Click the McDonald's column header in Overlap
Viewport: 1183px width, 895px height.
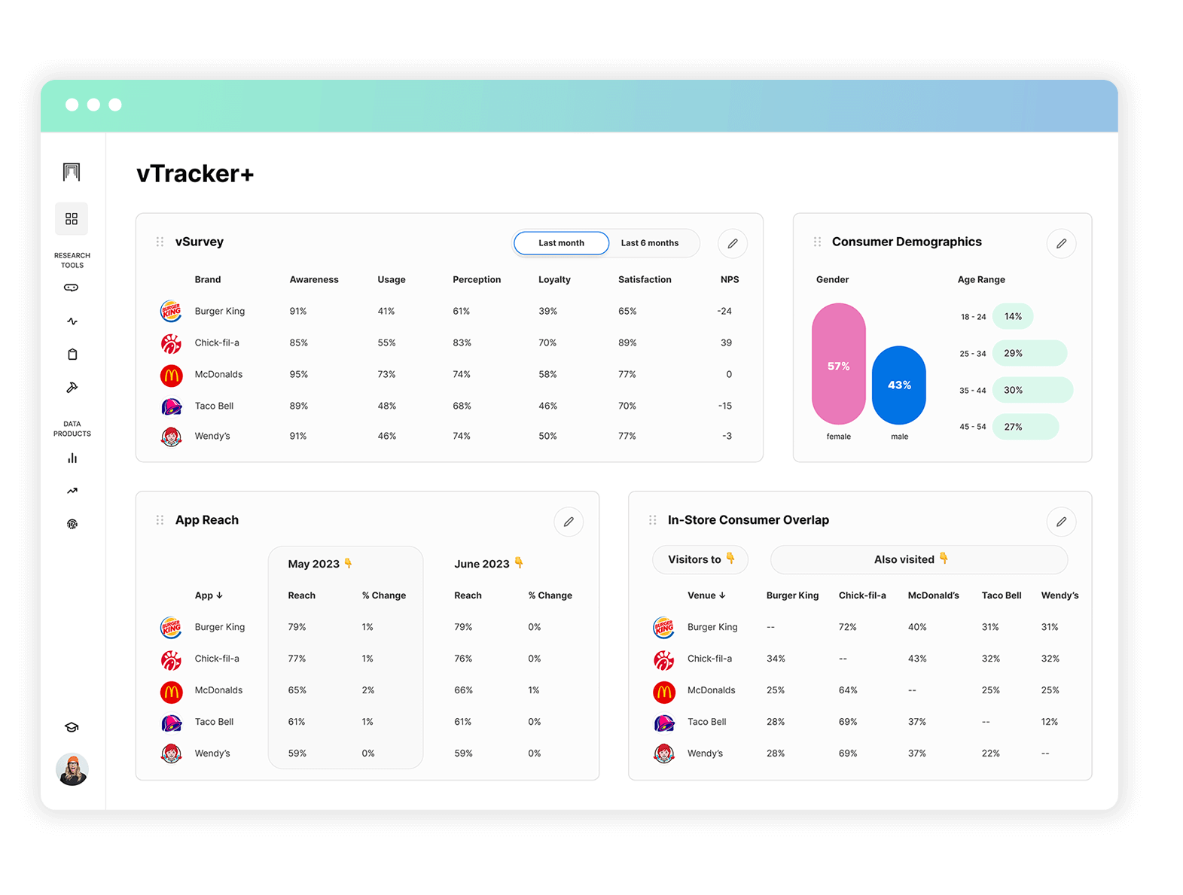pos(933,595)
